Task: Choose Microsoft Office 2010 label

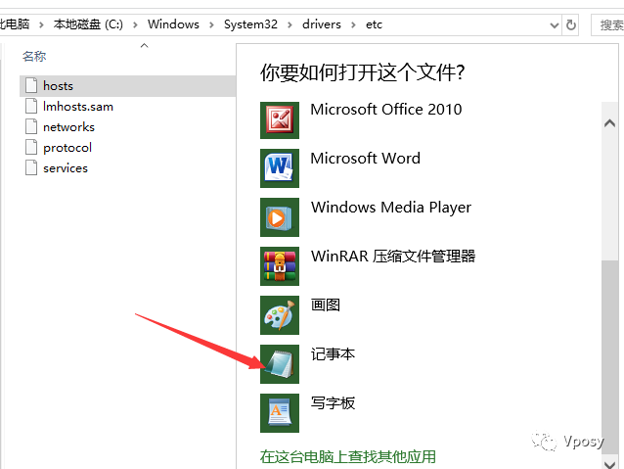Action: click(386, 110)
